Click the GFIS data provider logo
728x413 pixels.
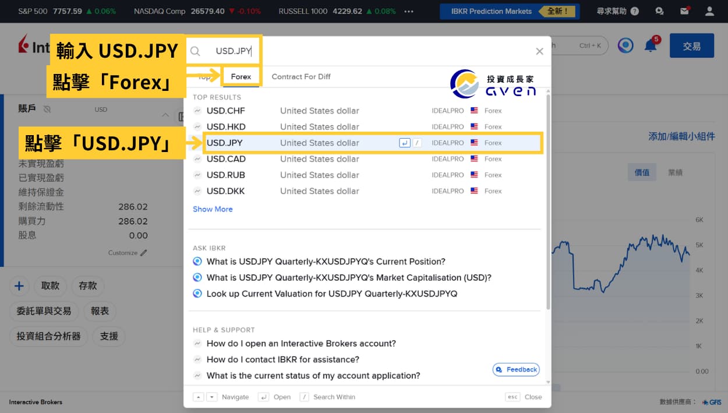712,402
